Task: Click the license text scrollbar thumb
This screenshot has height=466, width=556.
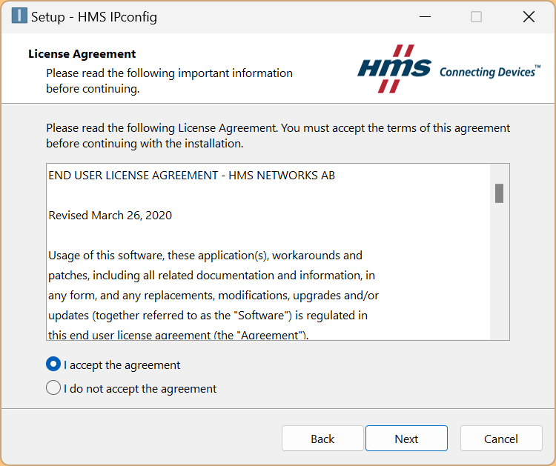Action: (499, 193)
